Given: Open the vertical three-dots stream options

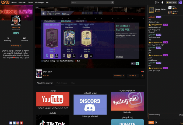Looking at the screenshot, I should coord(142,76).
